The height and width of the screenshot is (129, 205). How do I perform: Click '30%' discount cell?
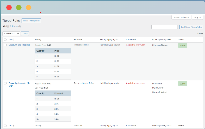56,114
